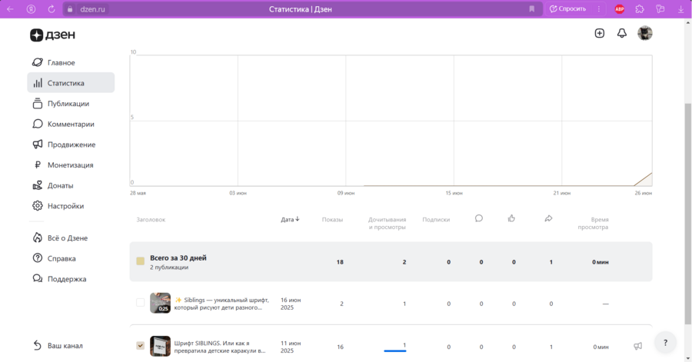Go to 'Монетизация' section

coord(70,164)
